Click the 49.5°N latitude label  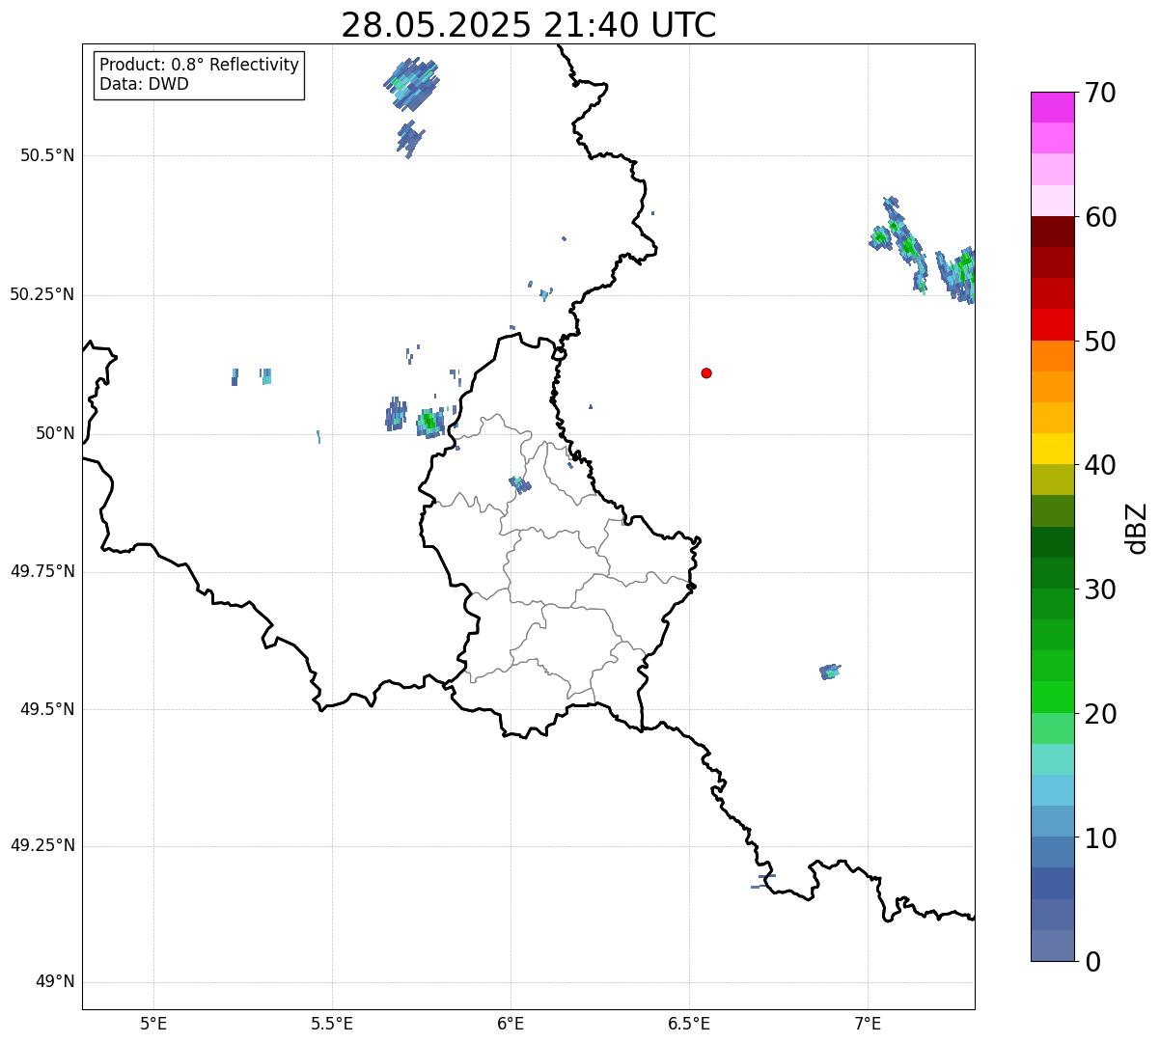click(47, 709)
